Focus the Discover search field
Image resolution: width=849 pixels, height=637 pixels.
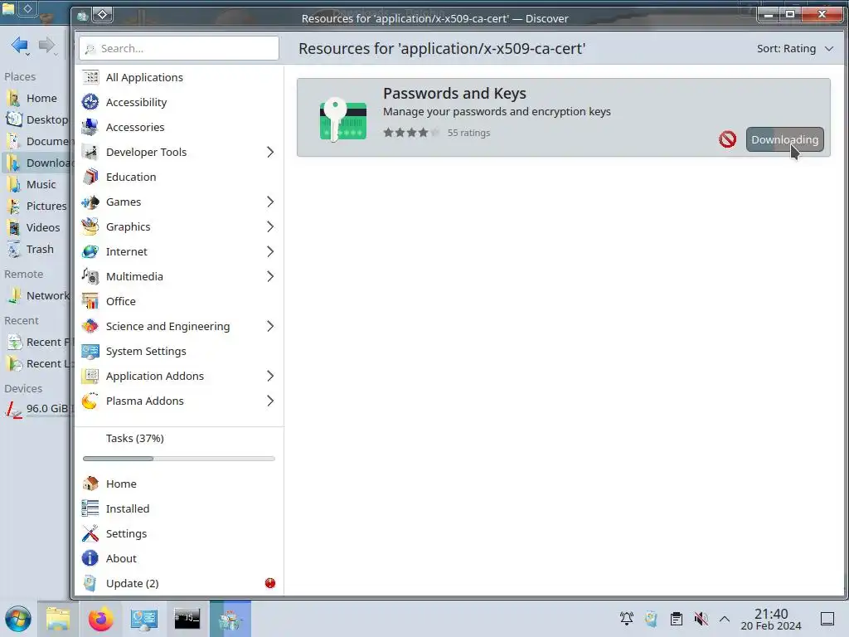point(179,49)
